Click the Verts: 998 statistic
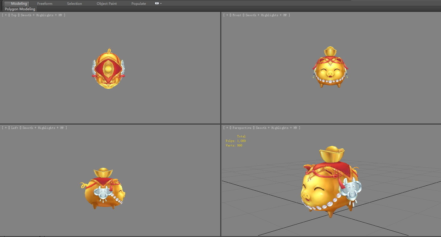The height and width of the screenshot is (237, 441). (x=234, y=145)
